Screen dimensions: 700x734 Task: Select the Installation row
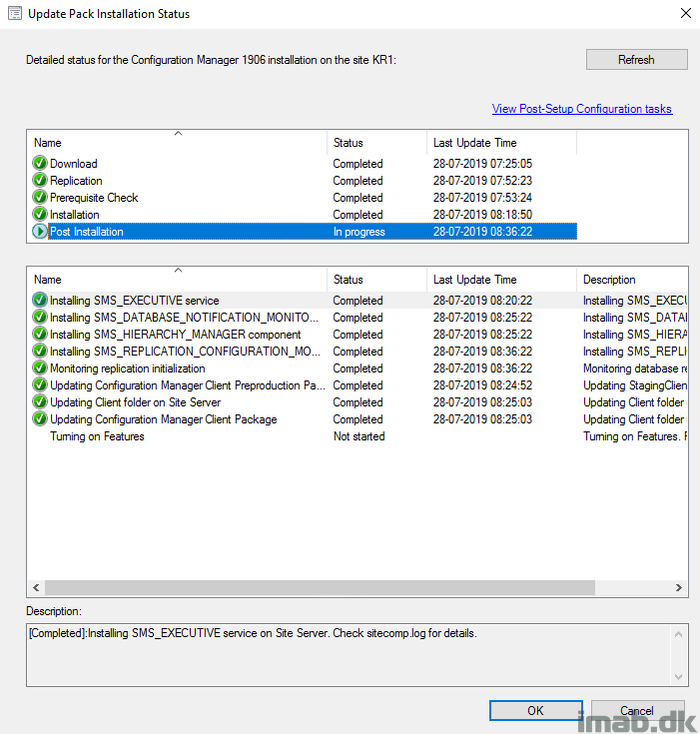click(x=305, y=214)
